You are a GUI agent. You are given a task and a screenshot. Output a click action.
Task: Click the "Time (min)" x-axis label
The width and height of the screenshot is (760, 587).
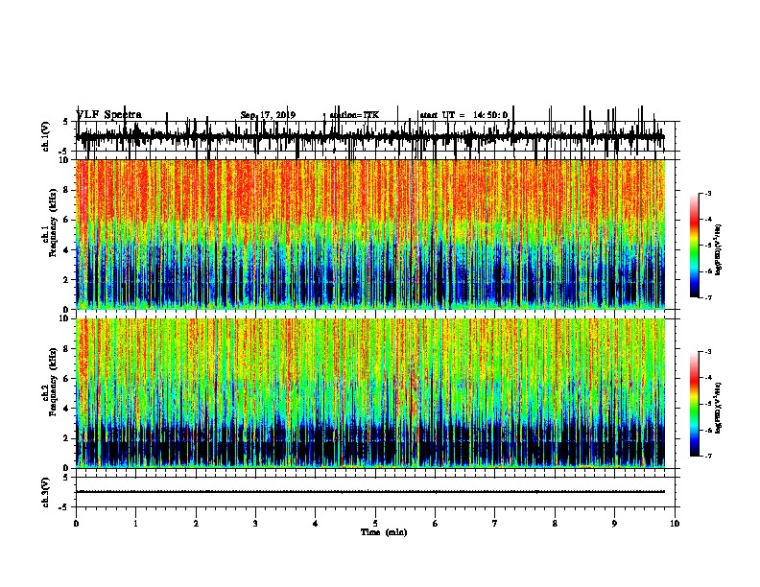tap(384, 532)
